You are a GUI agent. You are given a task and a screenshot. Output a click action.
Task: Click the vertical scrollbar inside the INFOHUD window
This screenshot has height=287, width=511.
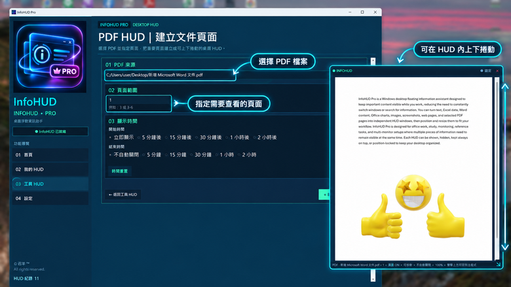(x=497, y=169)
